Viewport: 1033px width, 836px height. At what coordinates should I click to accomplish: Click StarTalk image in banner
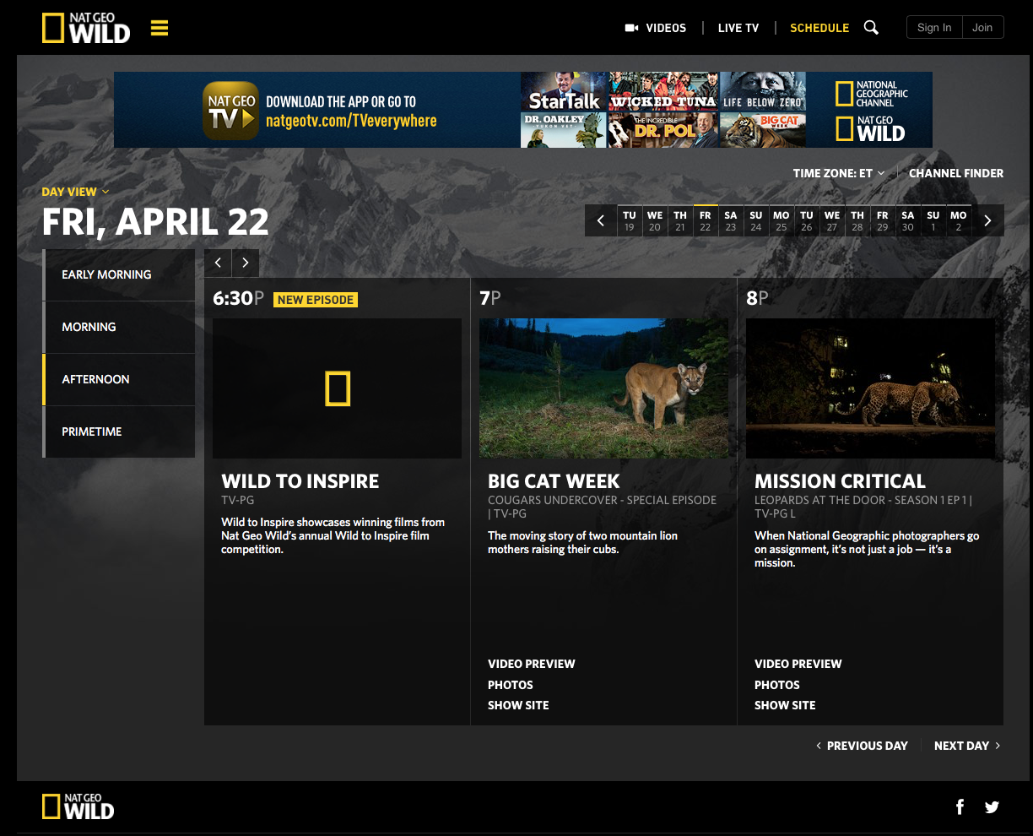coord(564,91)
